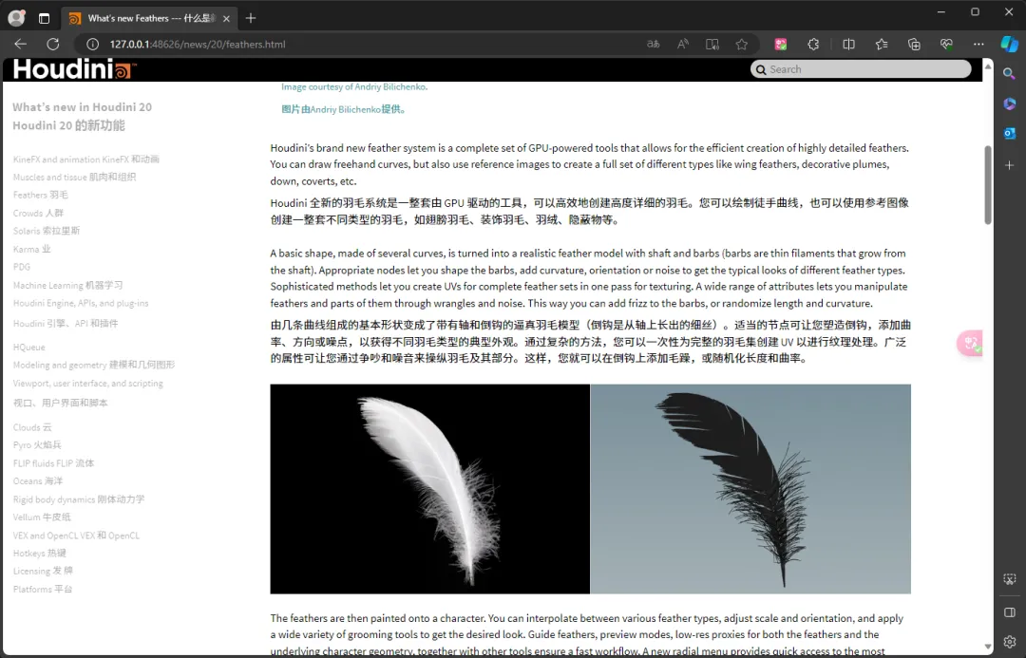
Task: Reload the page with refresh icon
Action: point(53,44)
